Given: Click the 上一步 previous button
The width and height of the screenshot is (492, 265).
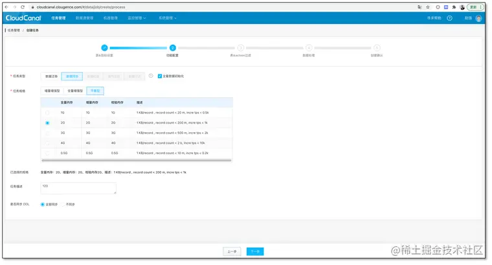Looking at the screenshot, I should (232, 251).
